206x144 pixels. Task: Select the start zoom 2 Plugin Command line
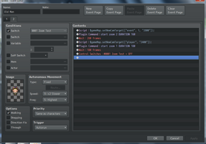136,34
